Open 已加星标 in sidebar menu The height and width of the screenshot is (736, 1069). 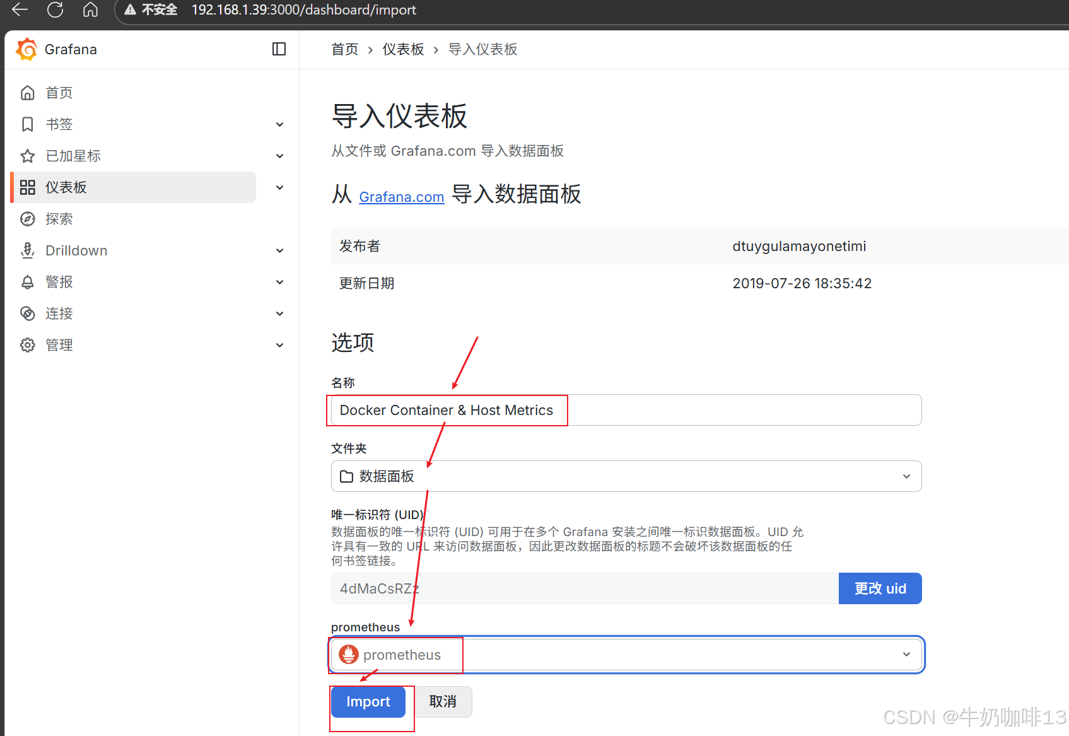[73, 156]
